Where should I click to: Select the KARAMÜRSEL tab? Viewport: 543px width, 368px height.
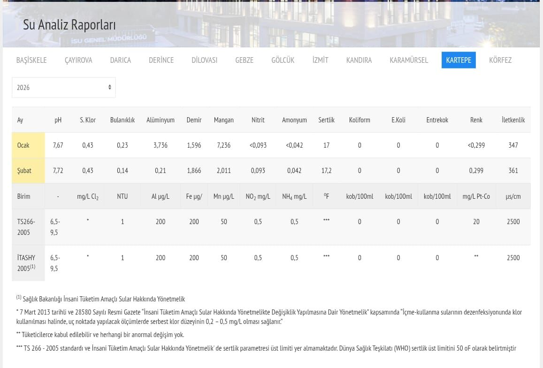tap(409, 60)
